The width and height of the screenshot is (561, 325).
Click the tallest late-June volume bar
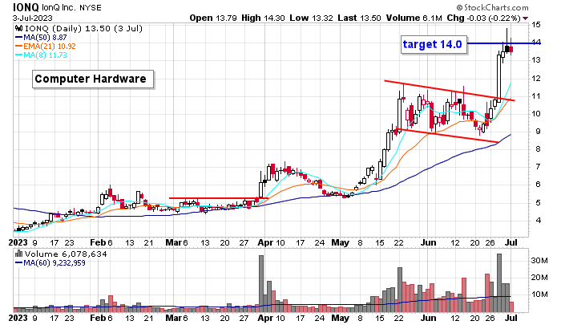499,282
